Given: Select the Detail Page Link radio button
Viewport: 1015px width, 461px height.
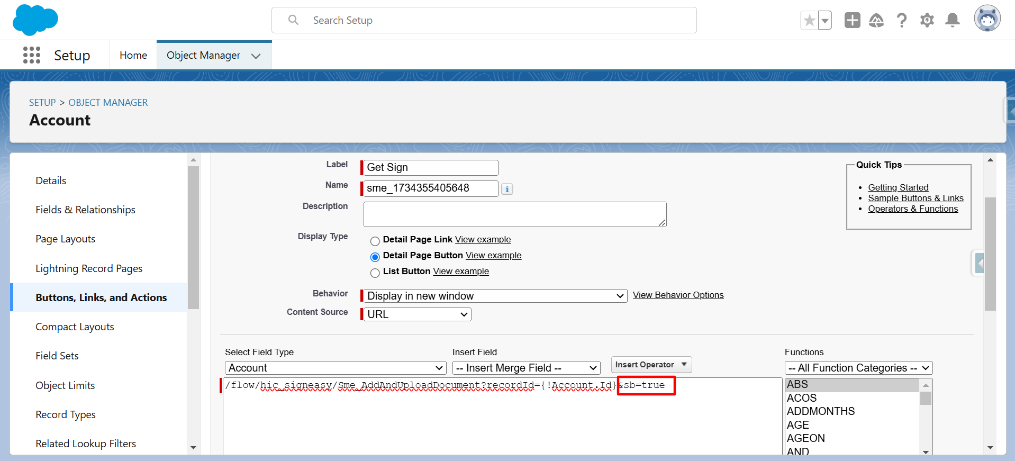Looking at the screenshot, I should click(375, 241).
